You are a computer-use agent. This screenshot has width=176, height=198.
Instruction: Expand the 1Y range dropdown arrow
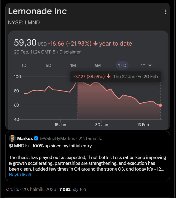(x=150, y=65)
